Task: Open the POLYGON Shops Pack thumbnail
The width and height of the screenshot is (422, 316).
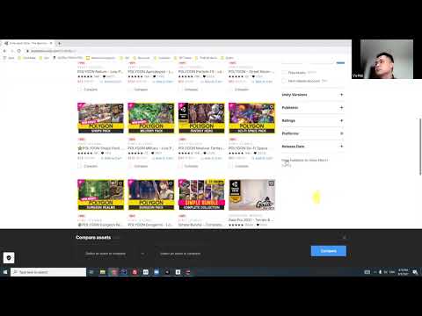Action: pyautogui.click(x=100, y=118)
